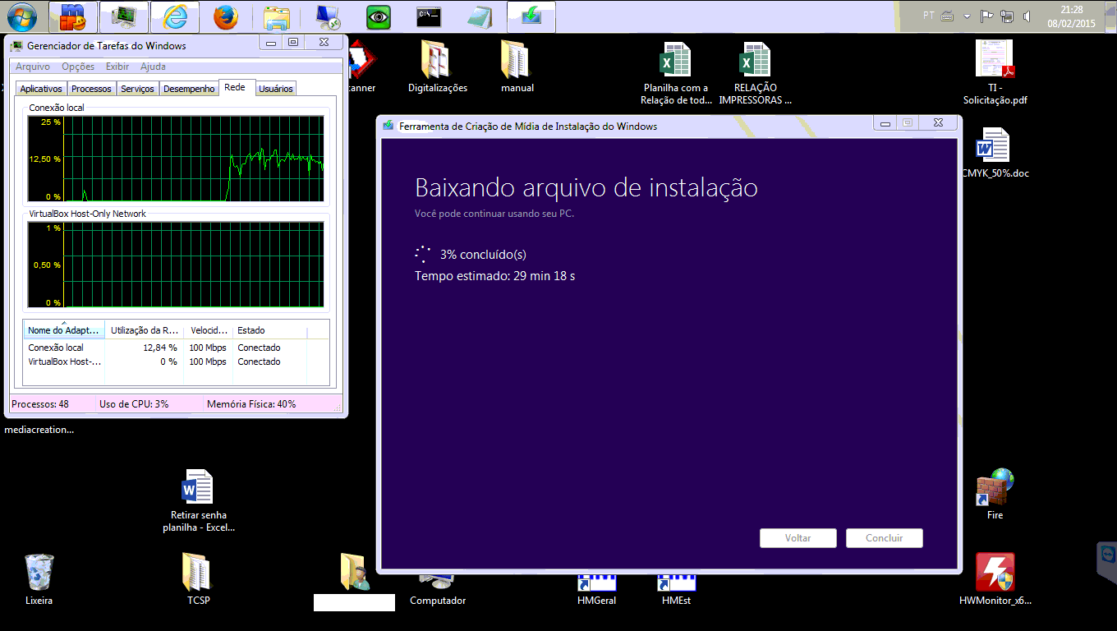This screenshot has width=1117, height=631.
Task: Select the Task Manager taskbar button
Action: tap(124, 16)
